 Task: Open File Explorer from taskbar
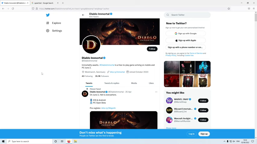point(76,141)
